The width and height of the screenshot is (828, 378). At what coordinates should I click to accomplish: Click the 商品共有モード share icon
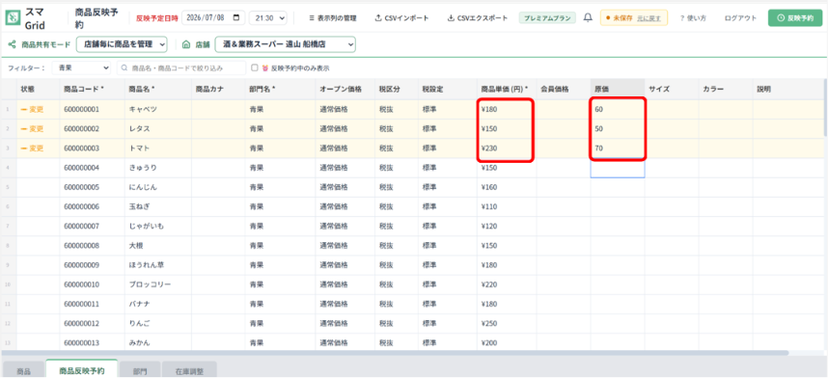tap(13, 45)
